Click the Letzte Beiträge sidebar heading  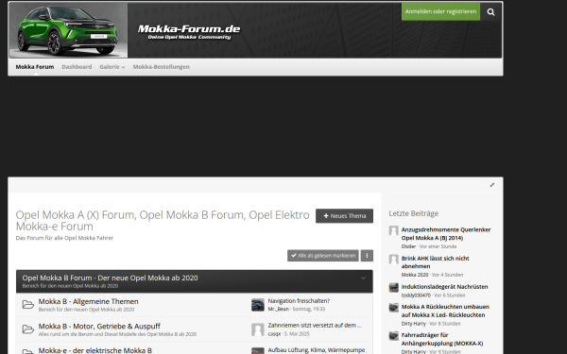click(414, 213)
